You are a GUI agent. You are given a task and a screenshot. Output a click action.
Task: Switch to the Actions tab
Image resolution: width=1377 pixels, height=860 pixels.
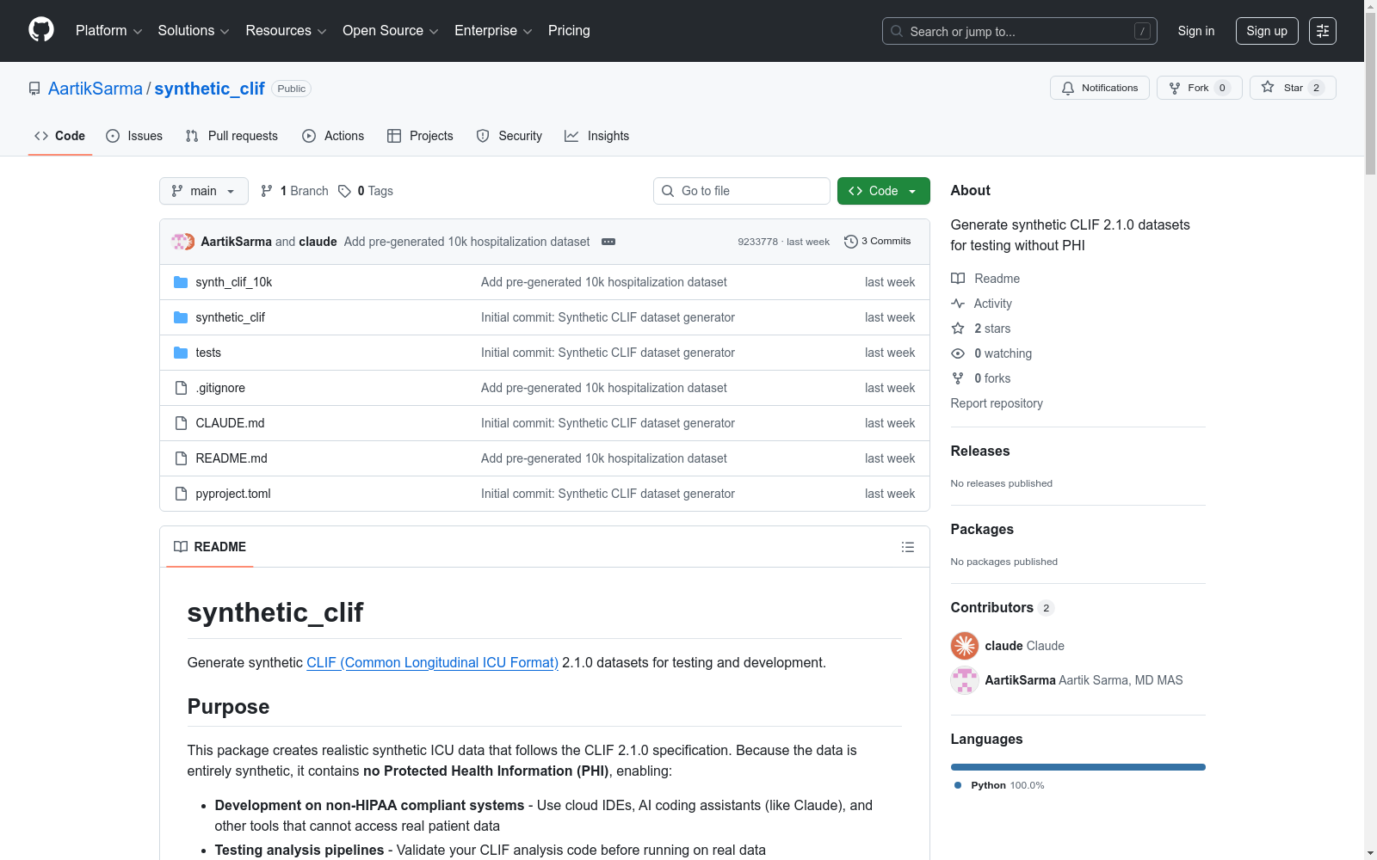pyautogui.click(x=333, y=136)
